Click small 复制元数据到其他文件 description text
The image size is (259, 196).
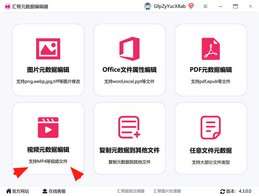point(129,162)
